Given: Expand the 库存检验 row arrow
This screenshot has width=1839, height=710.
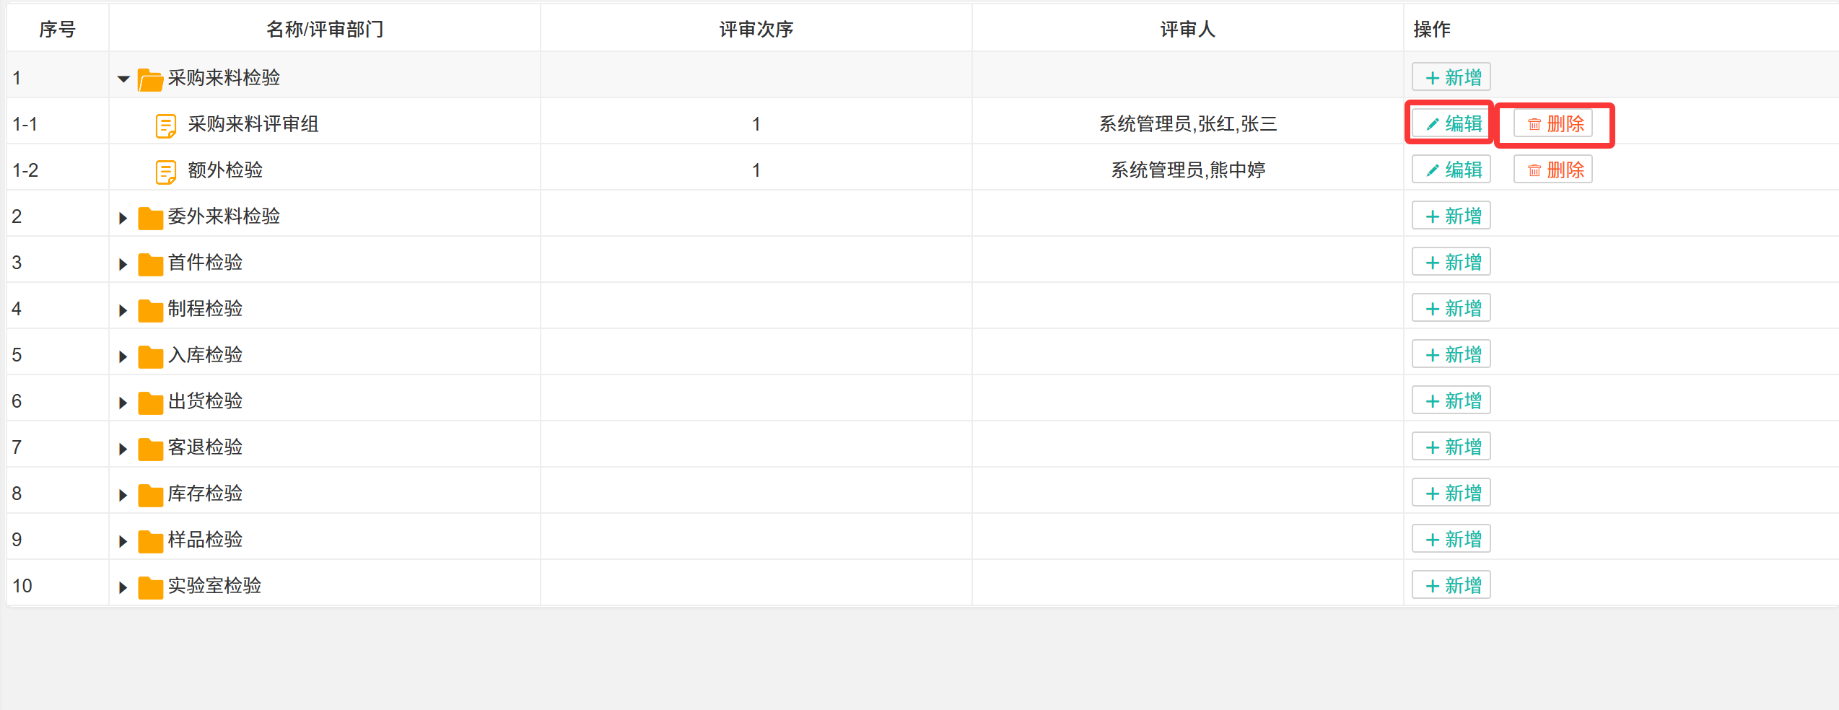Looking at the screenshot, I should (x=123, y=494).
